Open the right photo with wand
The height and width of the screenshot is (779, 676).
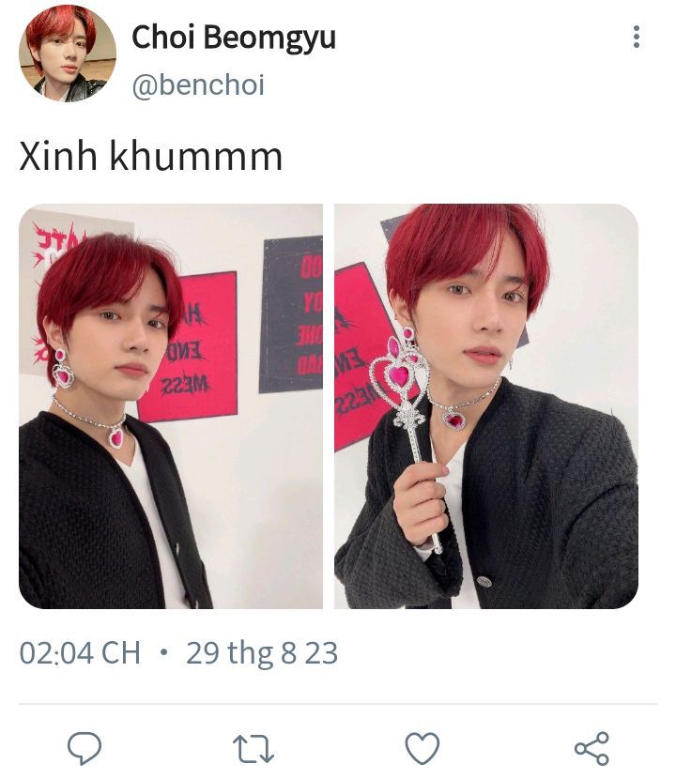point(486,405)
